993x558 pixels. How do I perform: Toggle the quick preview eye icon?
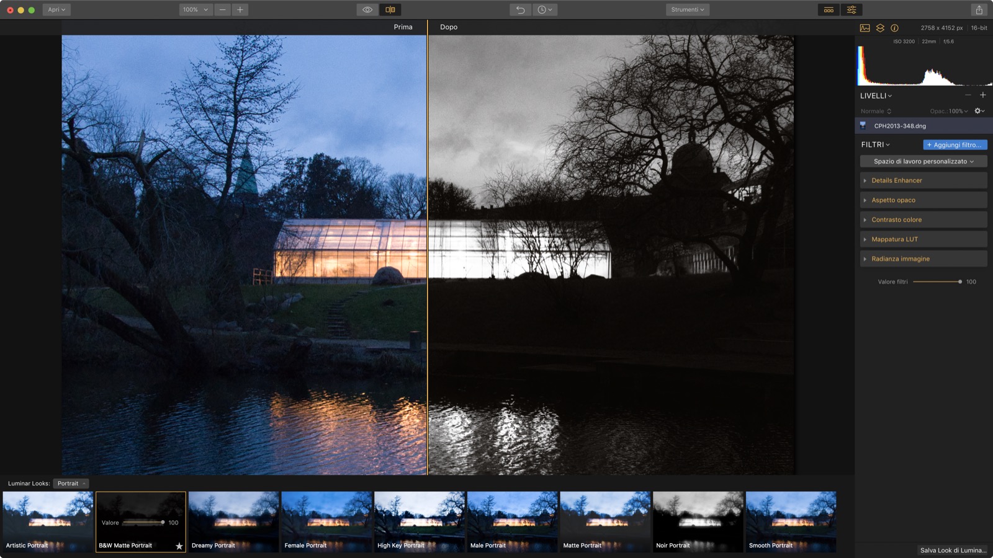point(367,10)
